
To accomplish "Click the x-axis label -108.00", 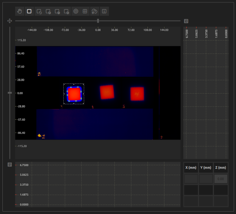I will tap(48, 30).
